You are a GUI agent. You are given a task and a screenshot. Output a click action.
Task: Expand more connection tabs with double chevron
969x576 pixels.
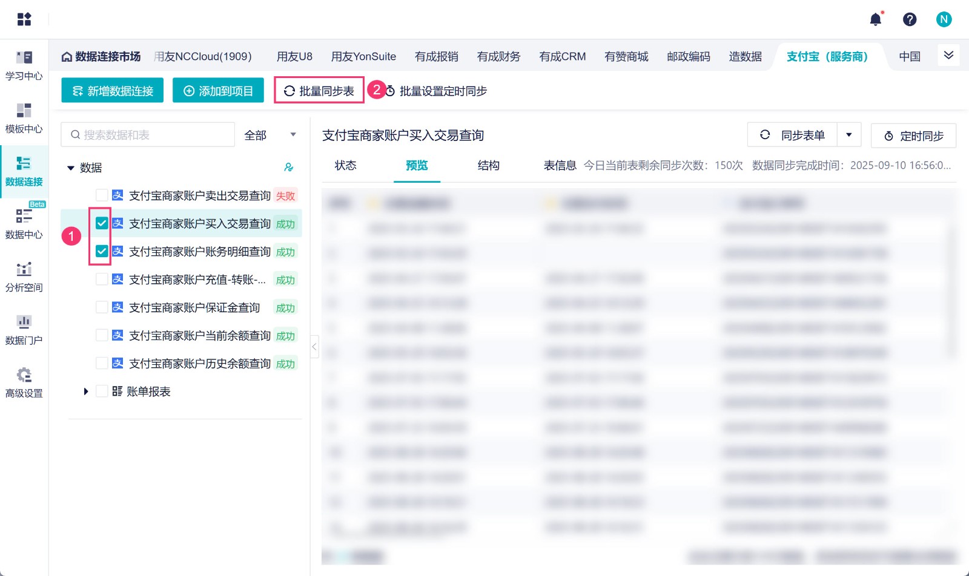tap(948, 56)
